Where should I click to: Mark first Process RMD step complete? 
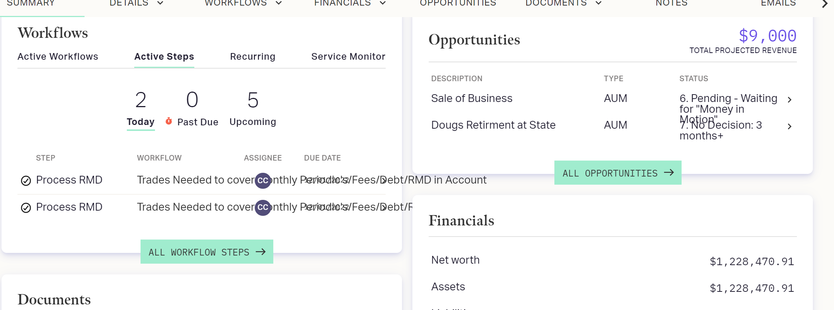click(x=26, y=181)
